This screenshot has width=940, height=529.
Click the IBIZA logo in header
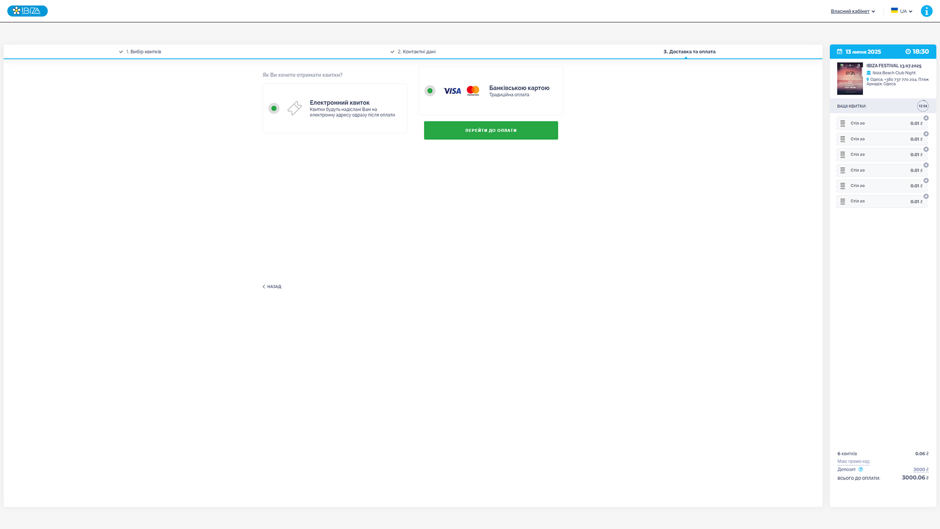[27, 11]
